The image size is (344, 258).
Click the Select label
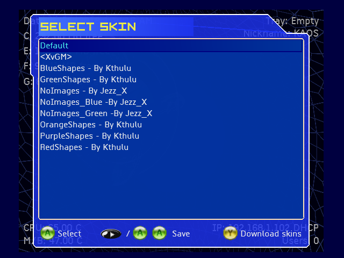(x=69, y=234)
